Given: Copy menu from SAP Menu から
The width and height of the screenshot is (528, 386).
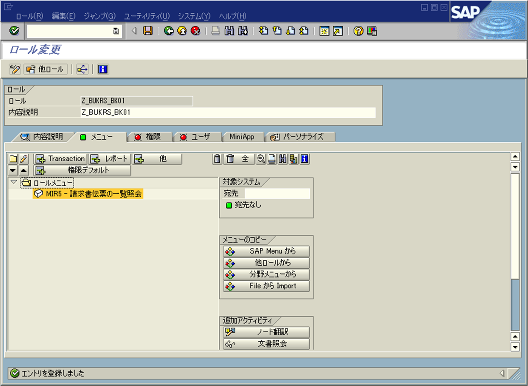Looking at the screenshot, I should tap(266, 251).
